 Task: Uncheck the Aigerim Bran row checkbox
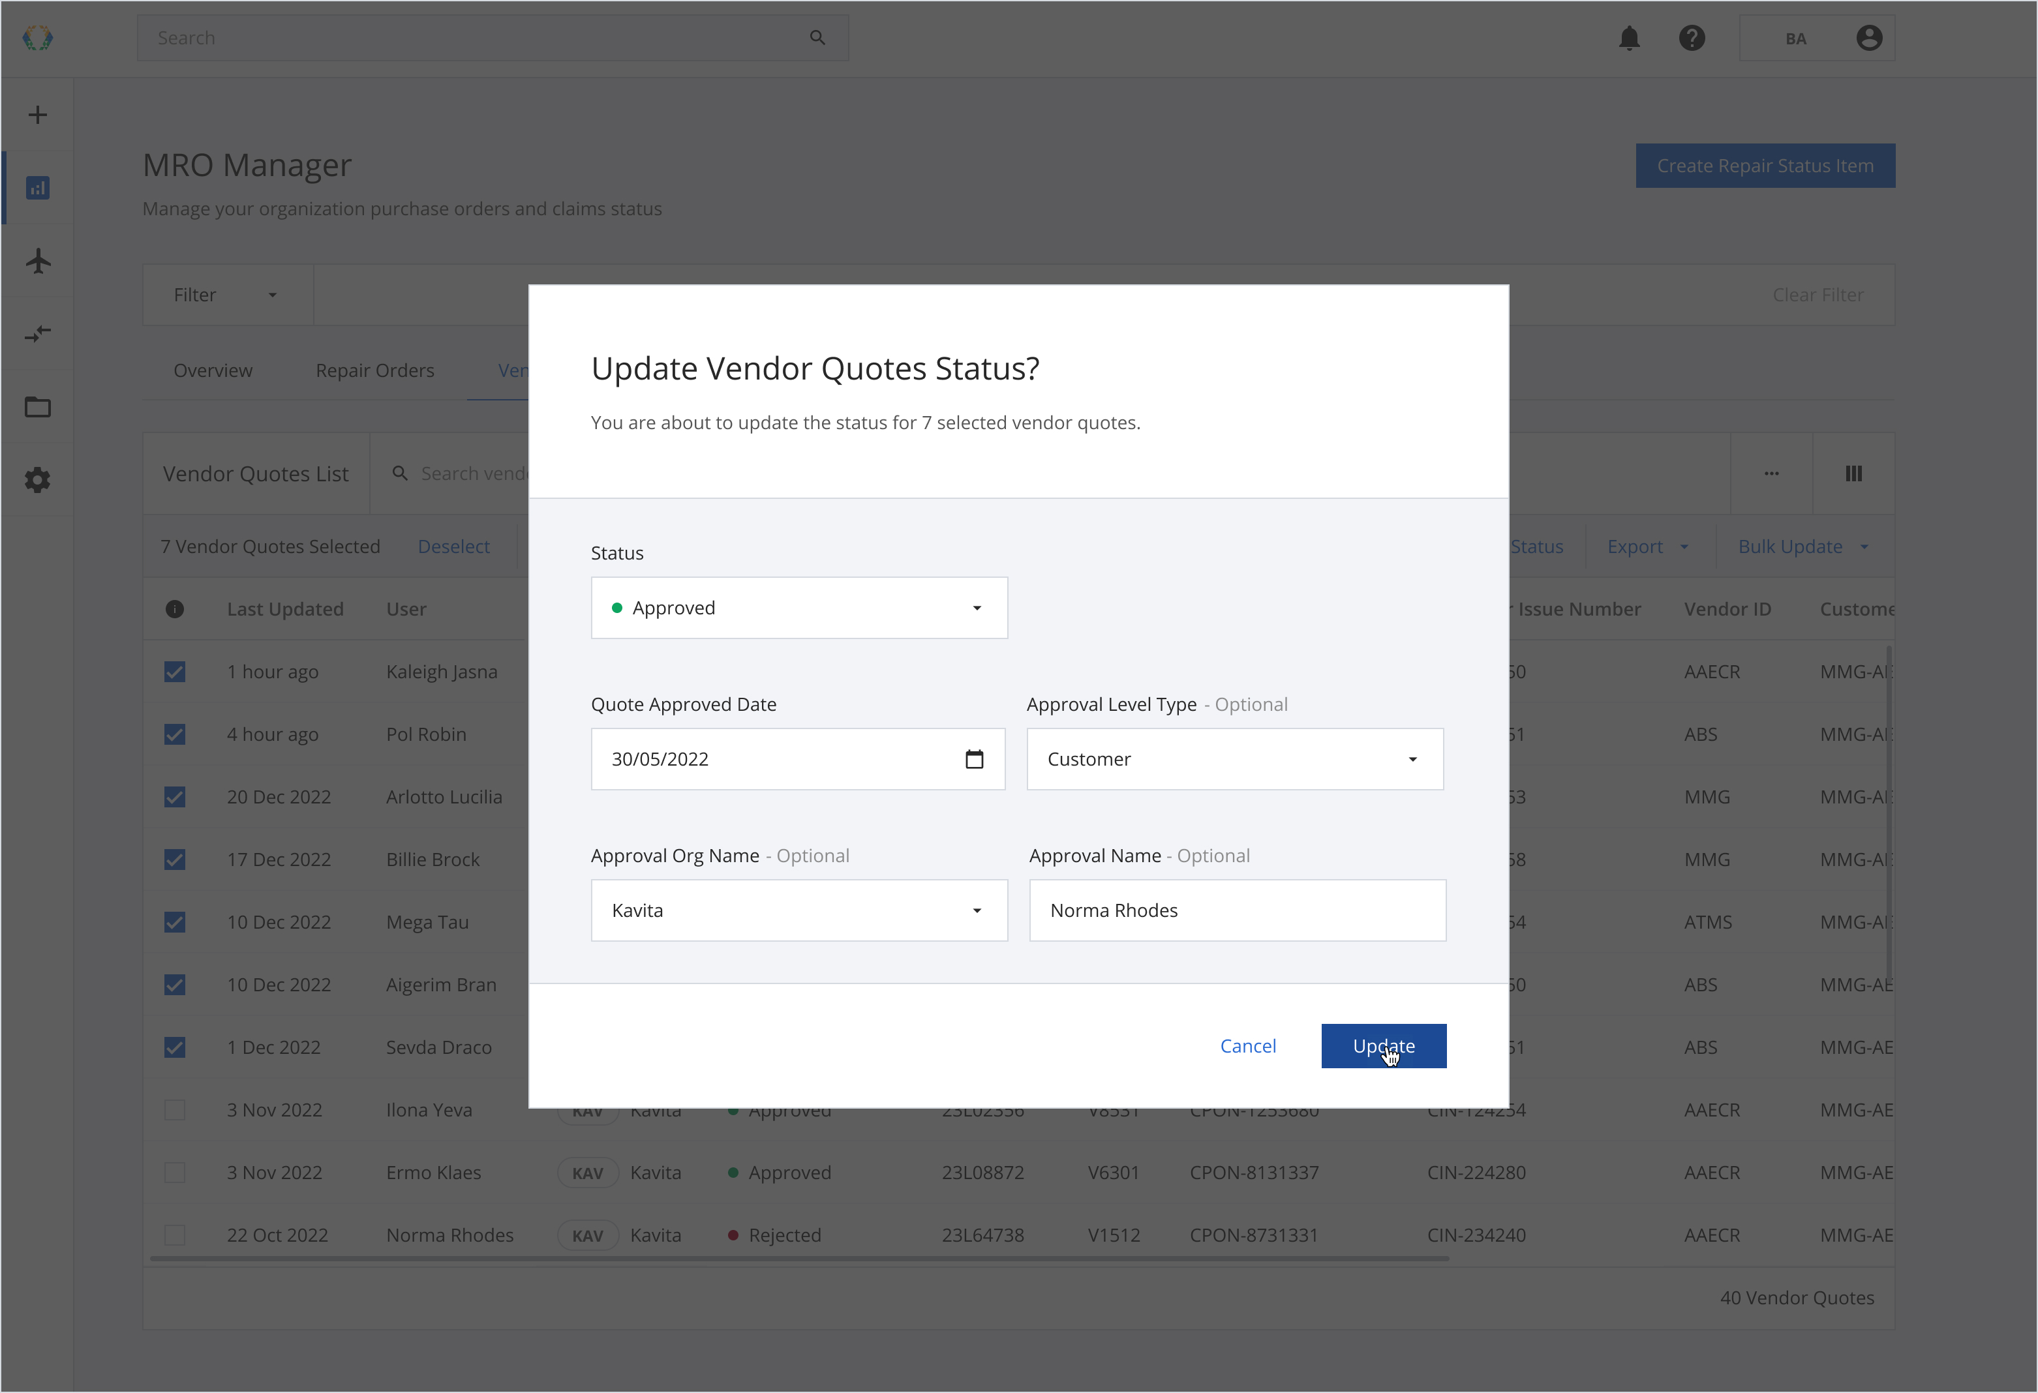click(175, 985)
